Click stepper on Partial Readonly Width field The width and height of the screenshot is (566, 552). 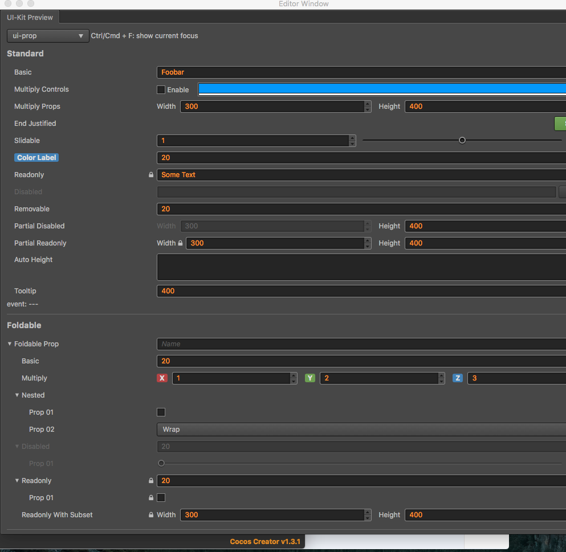pyautogui.click(x=368, y=243)
